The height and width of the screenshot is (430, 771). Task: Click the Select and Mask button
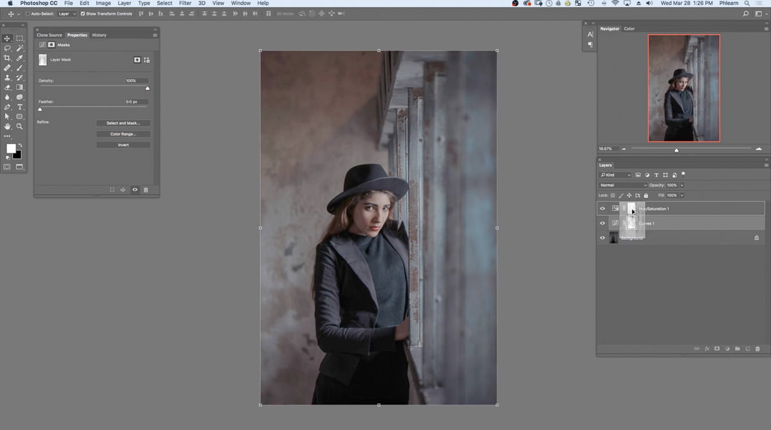[123, 123]
